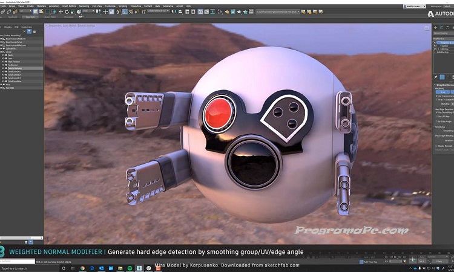This screenshot has height=272, width=454.
Task: Open the Modifiers menu
Action: coord(42,5)
